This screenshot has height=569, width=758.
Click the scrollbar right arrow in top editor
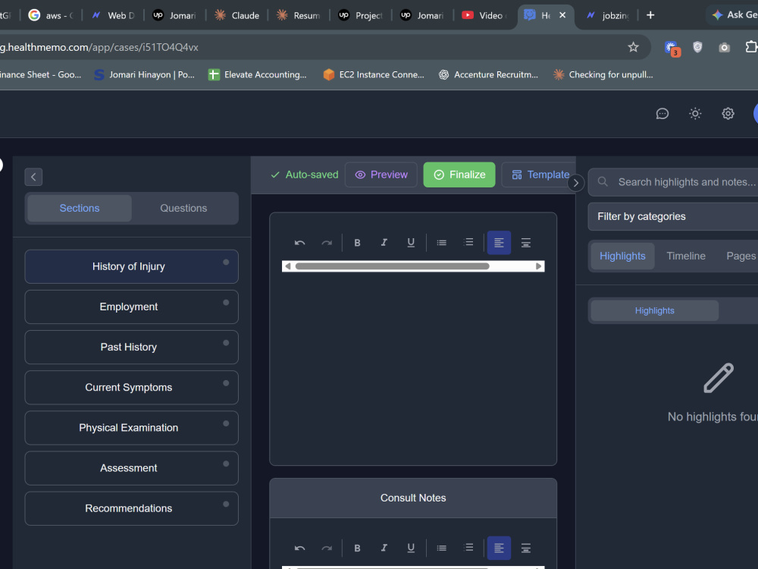click(538, 266)
